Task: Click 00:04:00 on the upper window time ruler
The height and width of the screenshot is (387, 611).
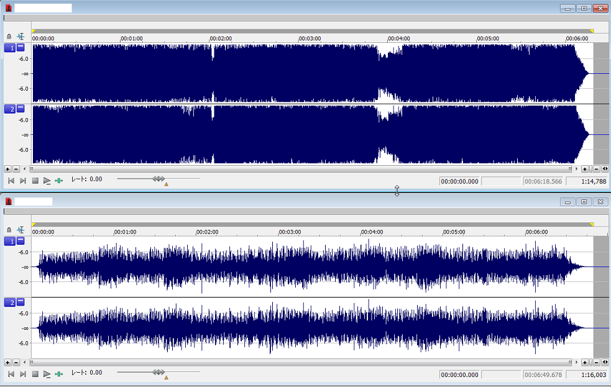Action: pos(399,39)
